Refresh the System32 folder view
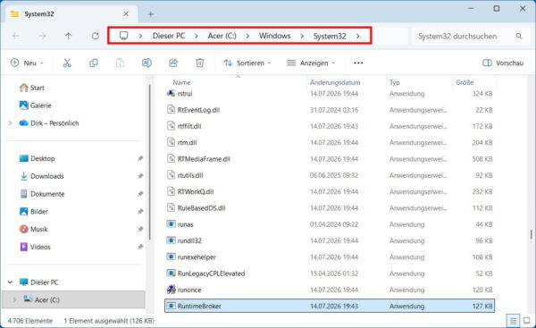The height and width of the screenshot is (328, 536). 95,36
